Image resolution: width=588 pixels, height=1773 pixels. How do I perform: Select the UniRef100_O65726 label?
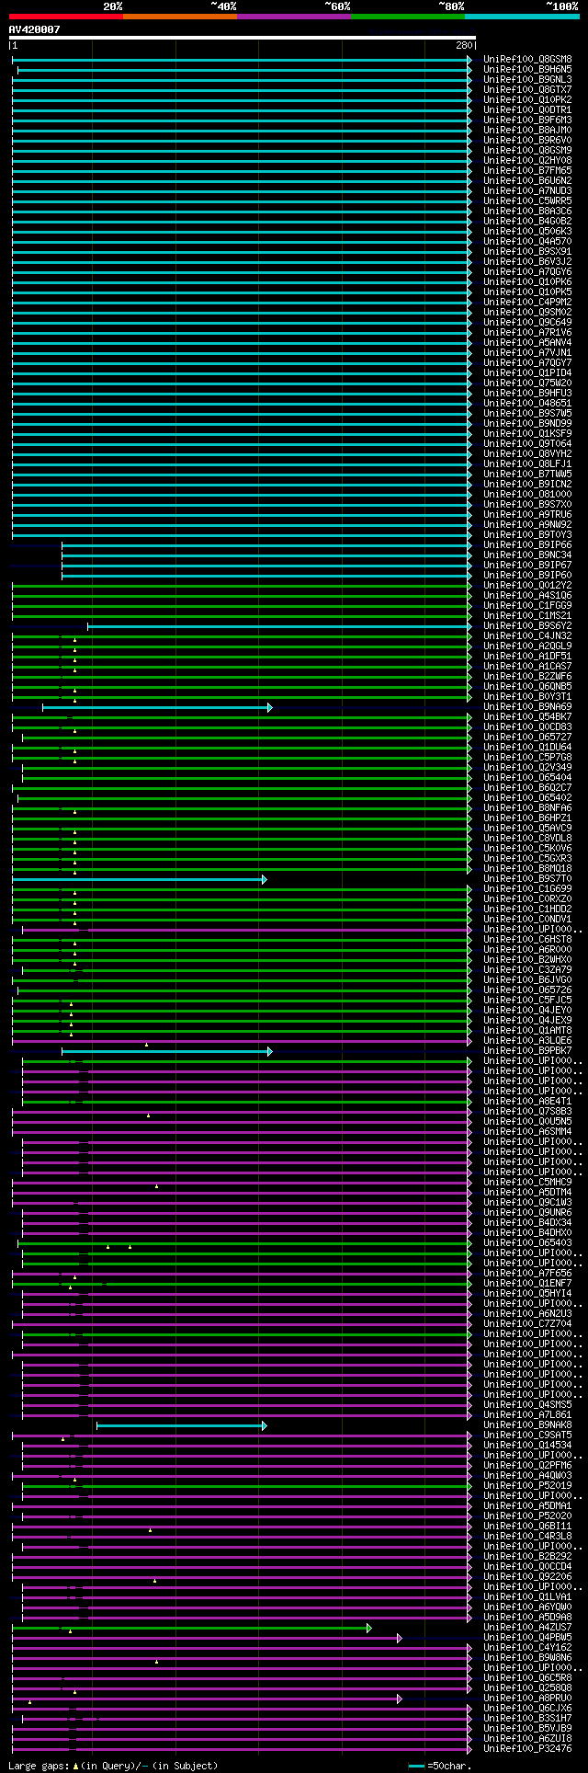point(527,989)
